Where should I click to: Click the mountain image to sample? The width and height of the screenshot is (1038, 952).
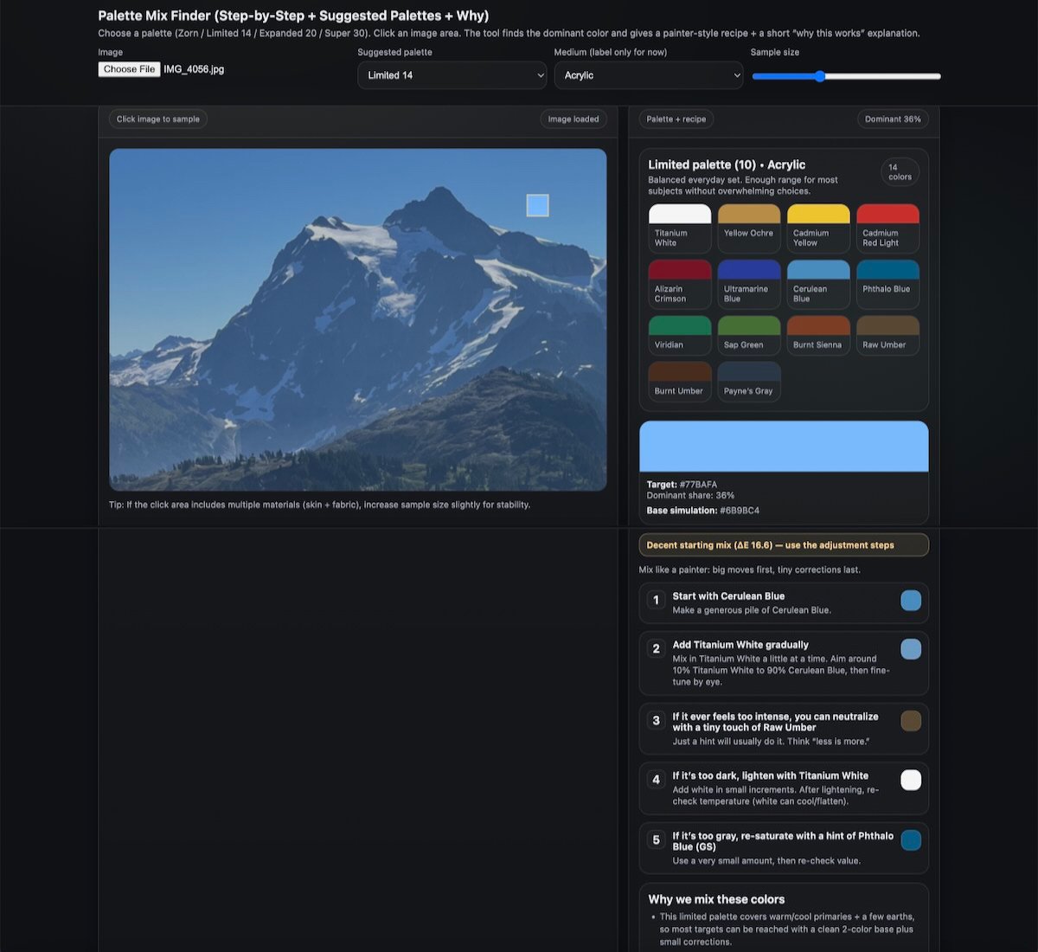[357, 319]
